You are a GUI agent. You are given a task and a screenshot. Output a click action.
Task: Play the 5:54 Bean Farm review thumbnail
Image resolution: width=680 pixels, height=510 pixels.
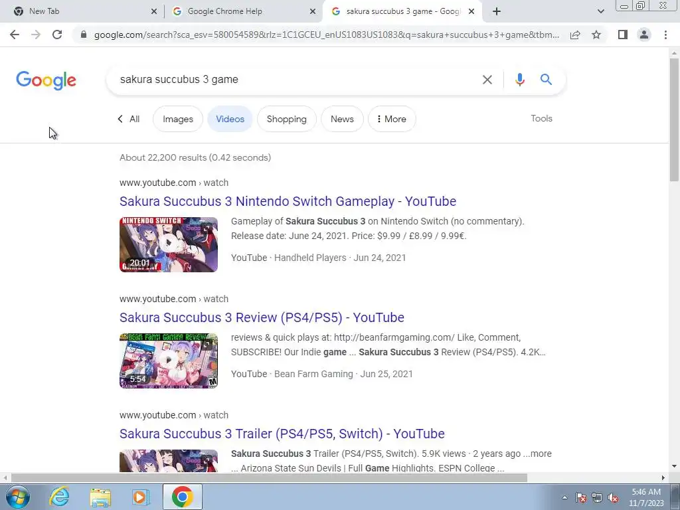point(169,361)
